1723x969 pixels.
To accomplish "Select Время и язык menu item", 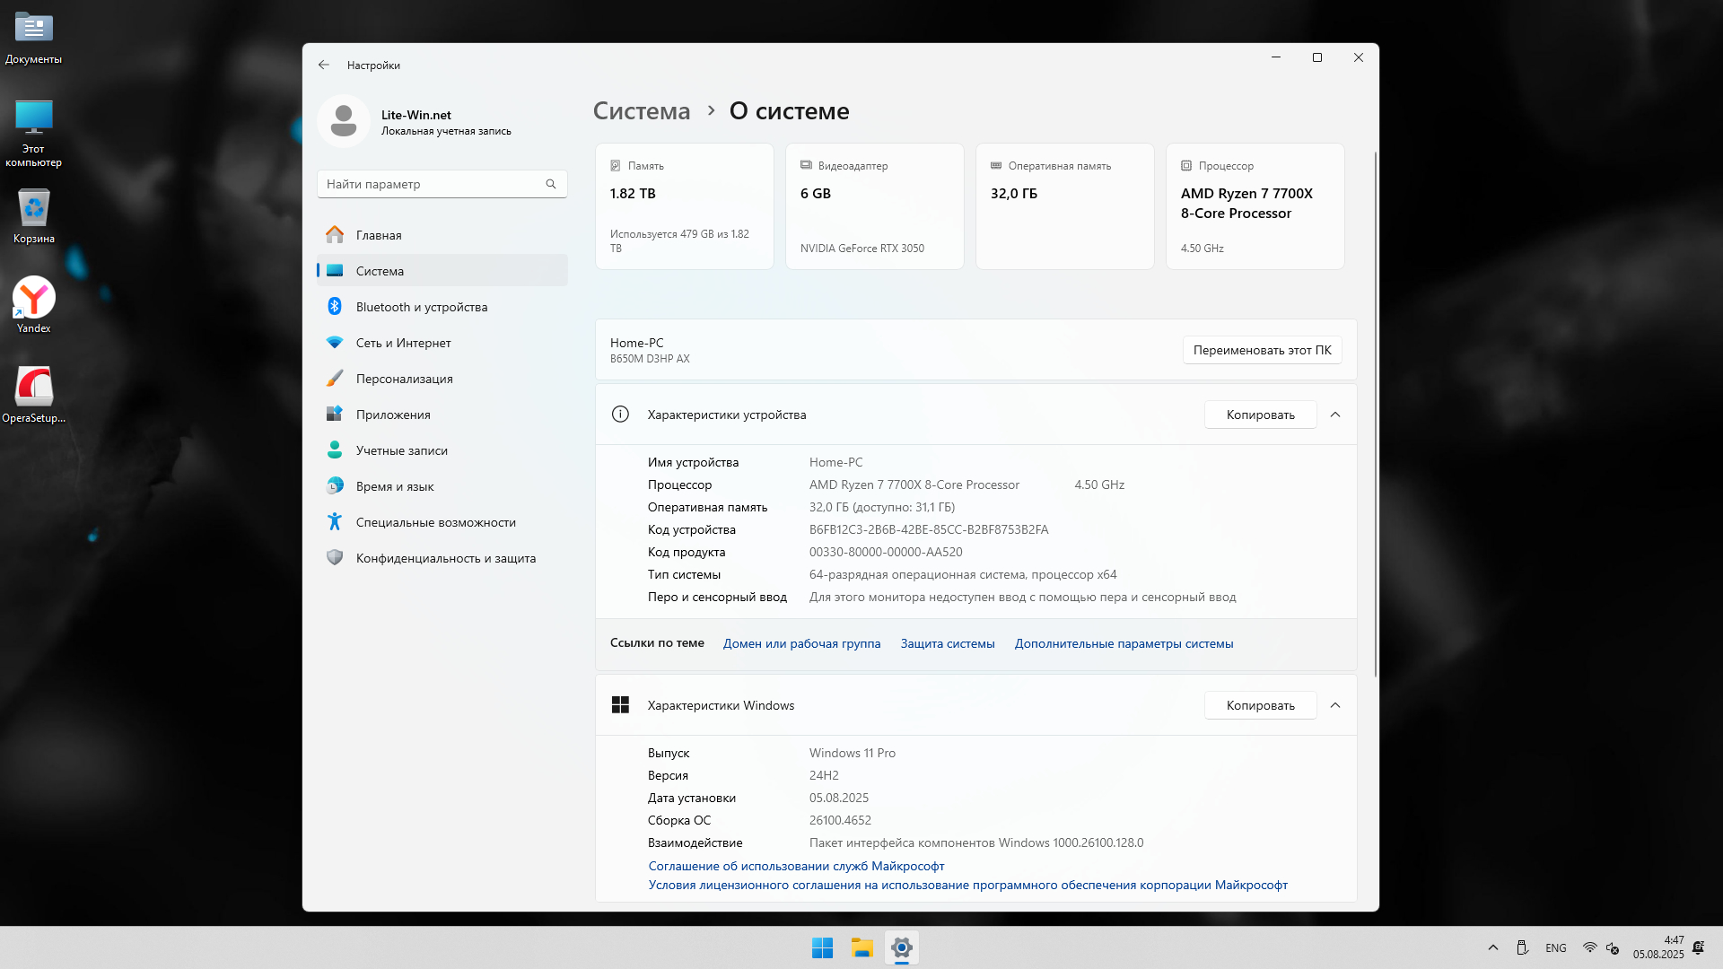I will (394, 486).
